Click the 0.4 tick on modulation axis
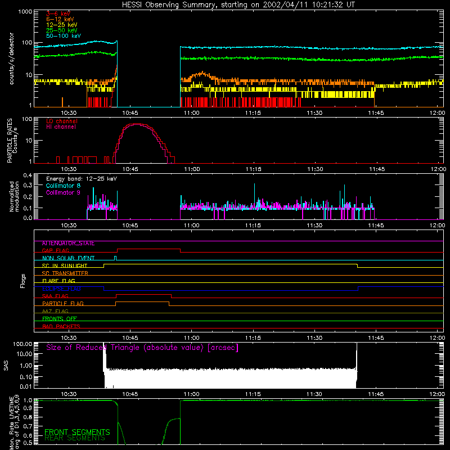This screenshot has width=450, height=450. pyautogui.click(x=28, y=175)
